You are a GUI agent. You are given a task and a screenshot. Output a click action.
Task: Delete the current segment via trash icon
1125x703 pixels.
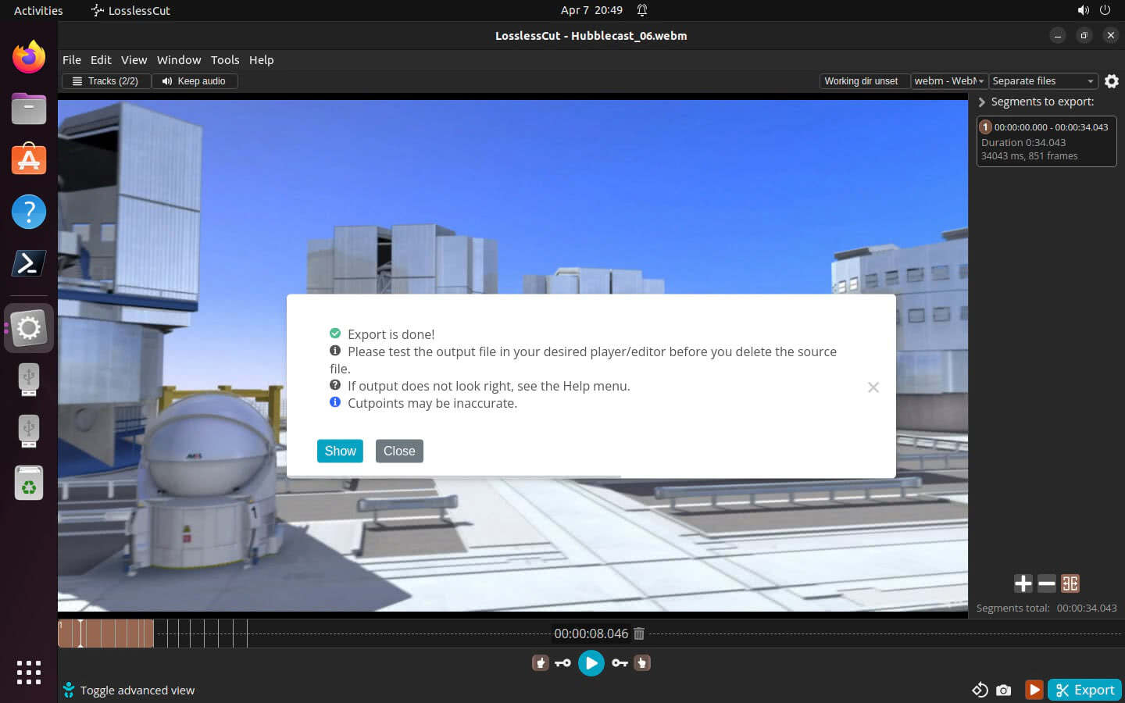click(x=639, y=633)
